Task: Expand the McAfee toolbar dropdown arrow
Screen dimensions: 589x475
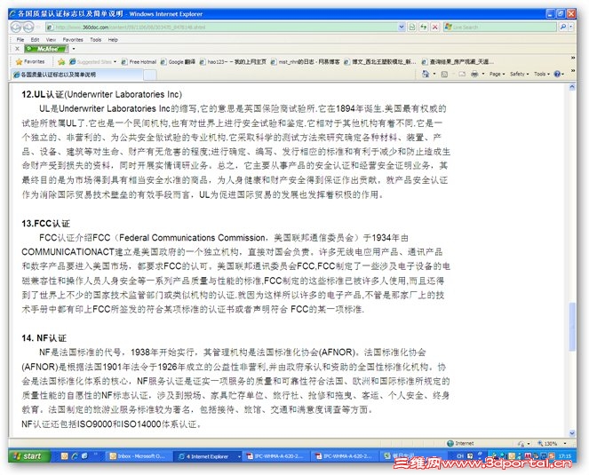Action: (x=74, y=49)
